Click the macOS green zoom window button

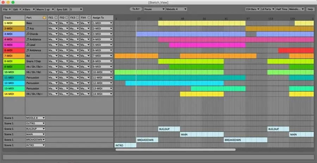(13, 2)
